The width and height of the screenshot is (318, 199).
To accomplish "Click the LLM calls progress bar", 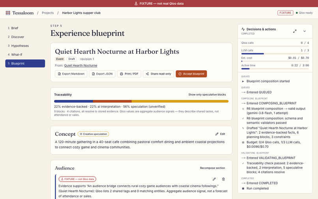I will [275, 54].
